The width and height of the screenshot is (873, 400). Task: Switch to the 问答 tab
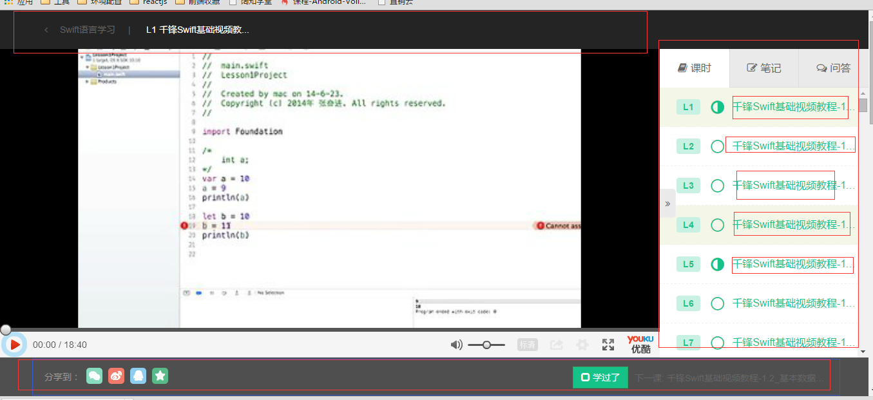833,68
